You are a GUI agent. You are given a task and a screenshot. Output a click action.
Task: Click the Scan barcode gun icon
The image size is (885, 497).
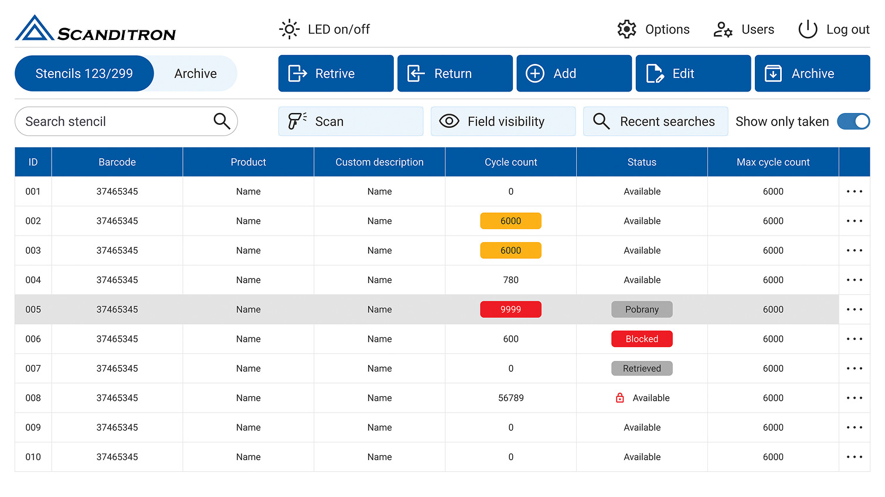[x=297, y=121]
